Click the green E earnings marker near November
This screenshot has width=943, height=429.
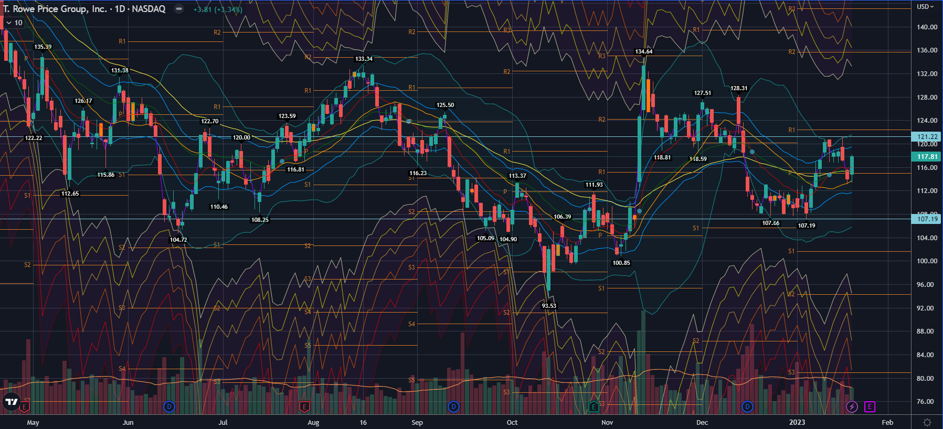coord(594,406)
